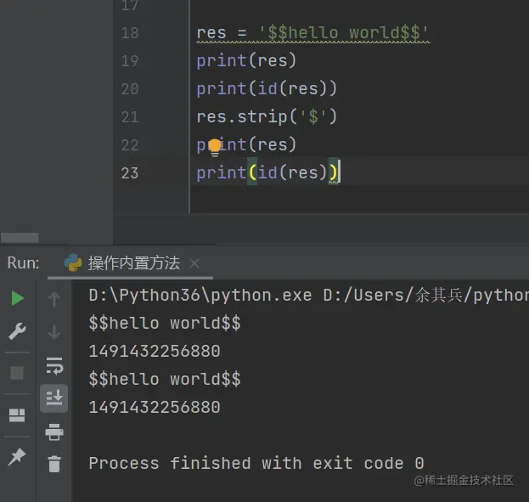
Task: Open run configuration wrench settings
Action: point(18,331)
